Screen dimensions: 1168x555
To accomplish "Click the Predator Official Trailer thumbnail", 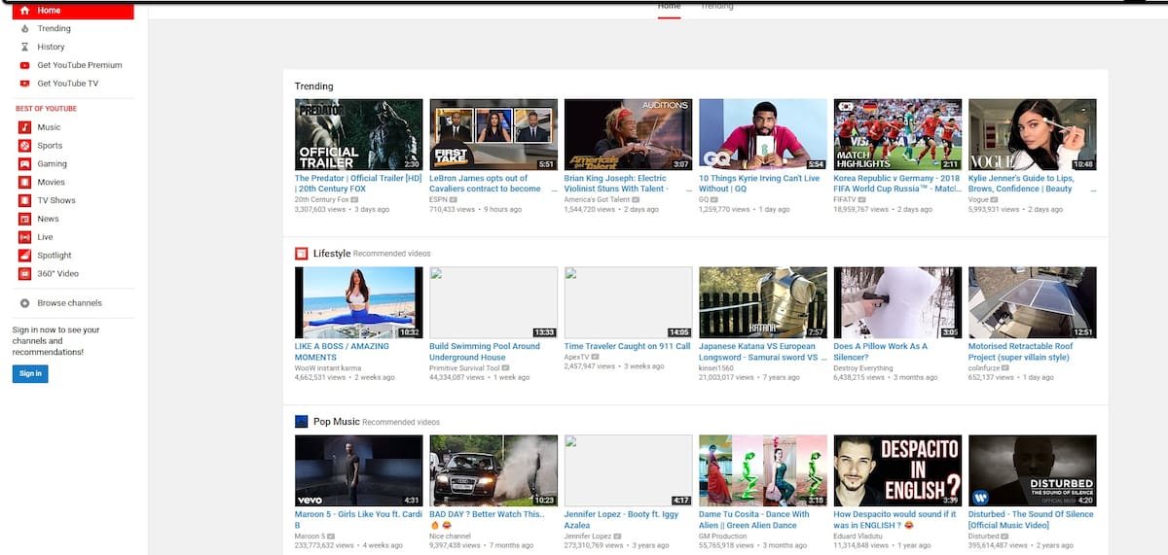I will (359, 134).
